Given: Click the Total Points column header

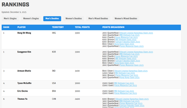Looking at the screenshot, I should coord(82,27).
